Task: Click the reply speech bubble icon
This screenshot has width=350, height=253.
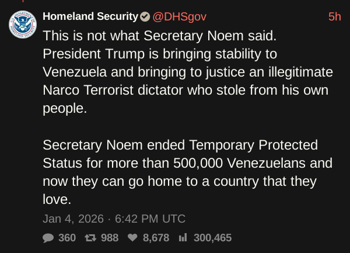Action: (48, 238)
